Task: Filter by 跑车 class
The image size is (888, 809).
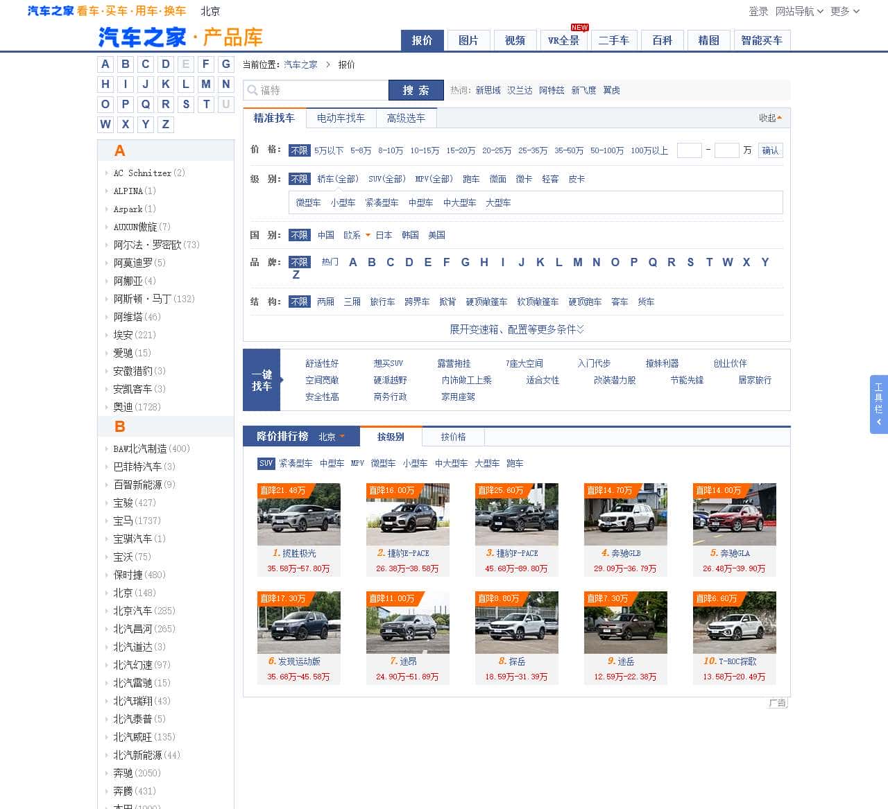Action: (471, 179)
